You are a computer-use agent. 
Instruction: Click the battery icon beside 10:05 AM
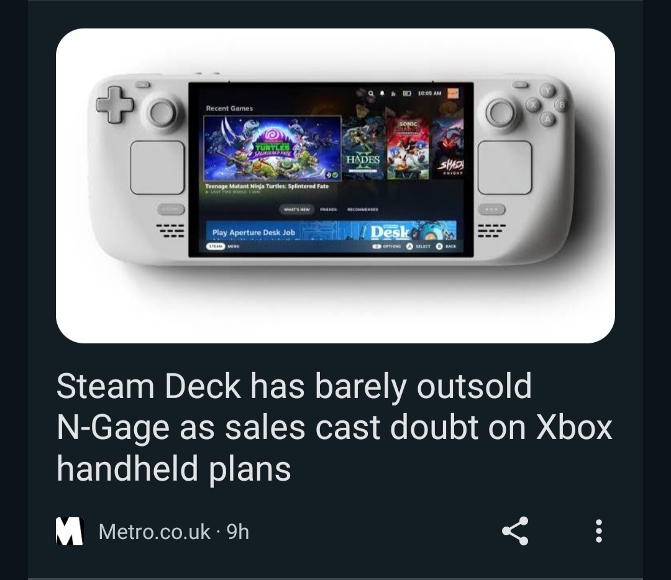pyautogui.click(x=407, y=93)
